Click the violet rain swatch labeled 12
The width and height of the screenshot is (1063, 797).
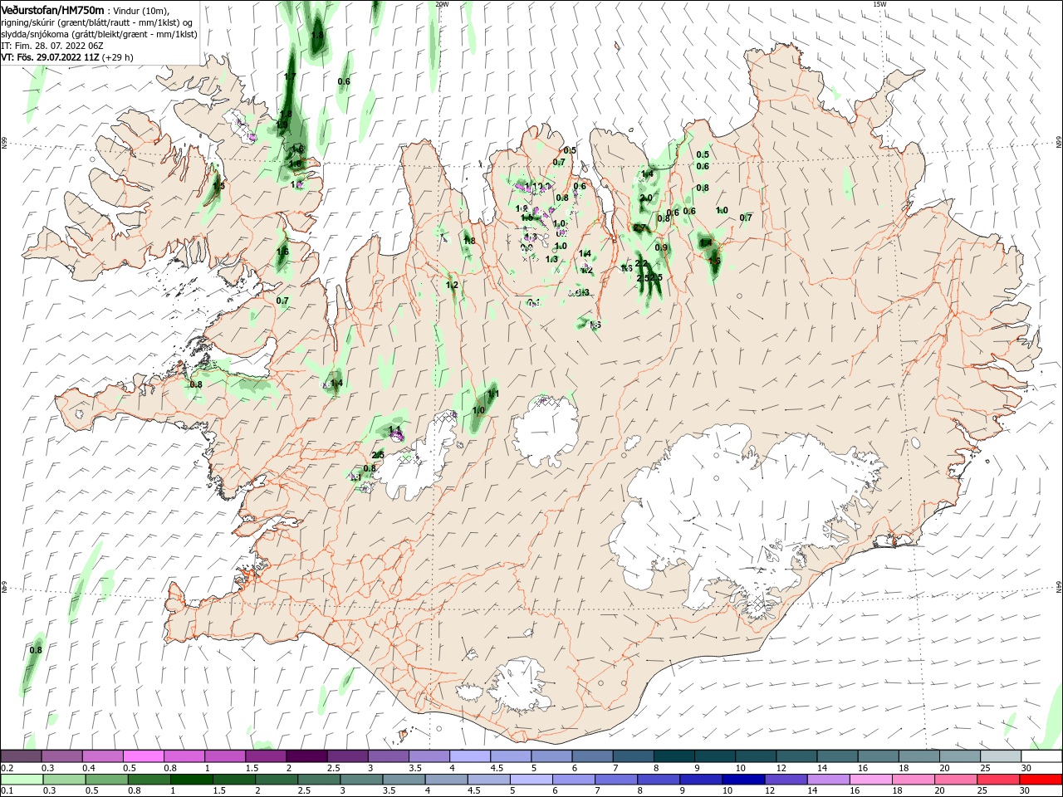[x=785, y=780]
